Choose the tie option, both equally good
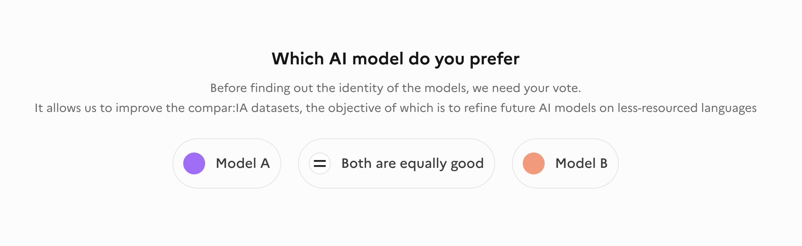This screenshot has height=246, width=802. [x=396, y=164]
